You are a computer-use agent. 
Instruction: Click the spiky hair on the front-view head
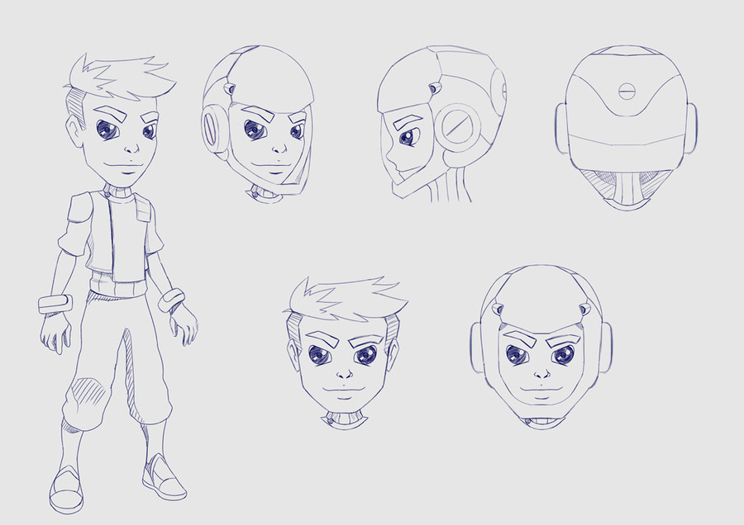[x=346, y=299]
